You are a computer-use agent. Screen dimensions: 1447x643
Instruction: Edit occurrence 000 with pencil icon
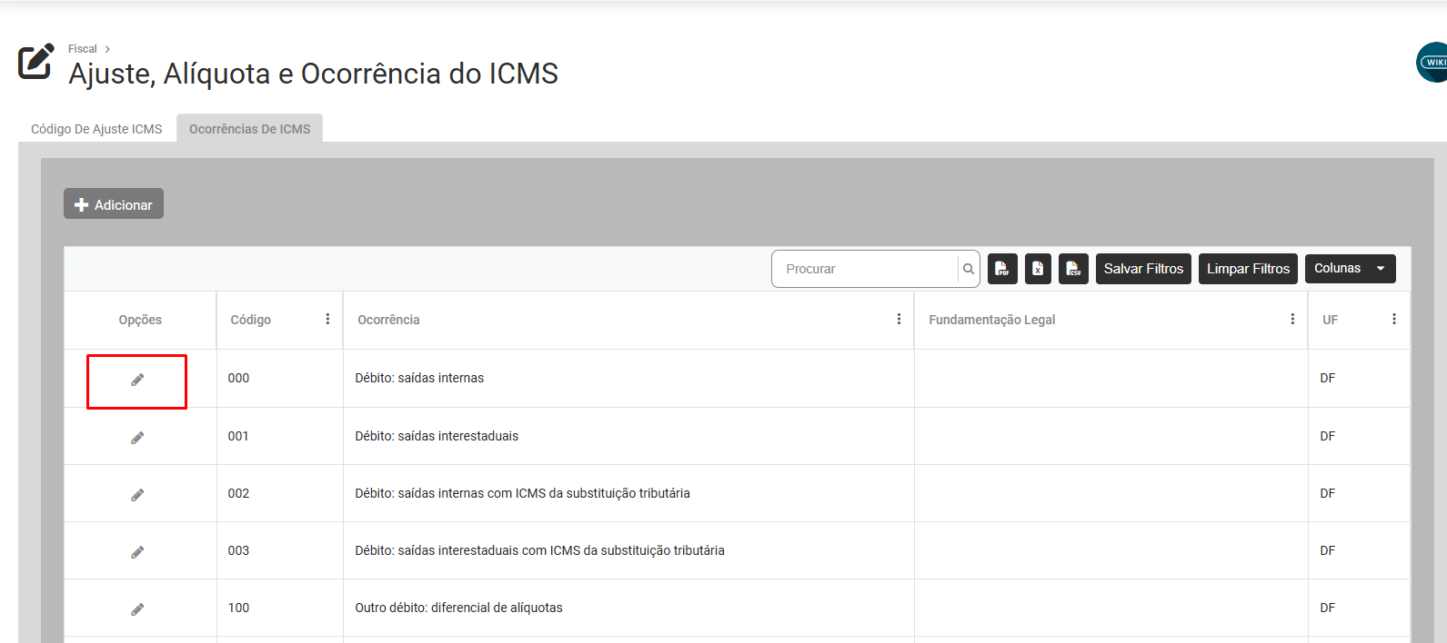(x=137, y=380)
